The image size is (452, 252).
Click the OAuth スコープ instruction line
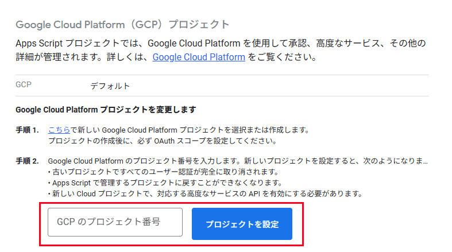pos(163,141)
